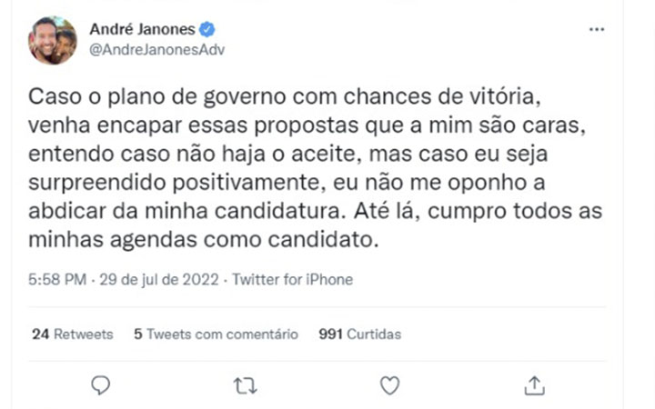Like the tweet with the heart icon
This screenshot has height=409, width=655.
tap(389, 385)
